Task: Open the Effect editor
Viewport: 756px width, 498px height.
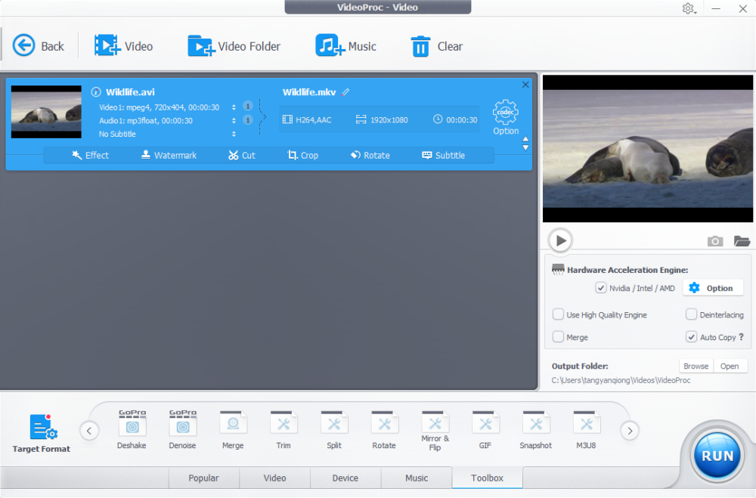Action: [90, 155]
